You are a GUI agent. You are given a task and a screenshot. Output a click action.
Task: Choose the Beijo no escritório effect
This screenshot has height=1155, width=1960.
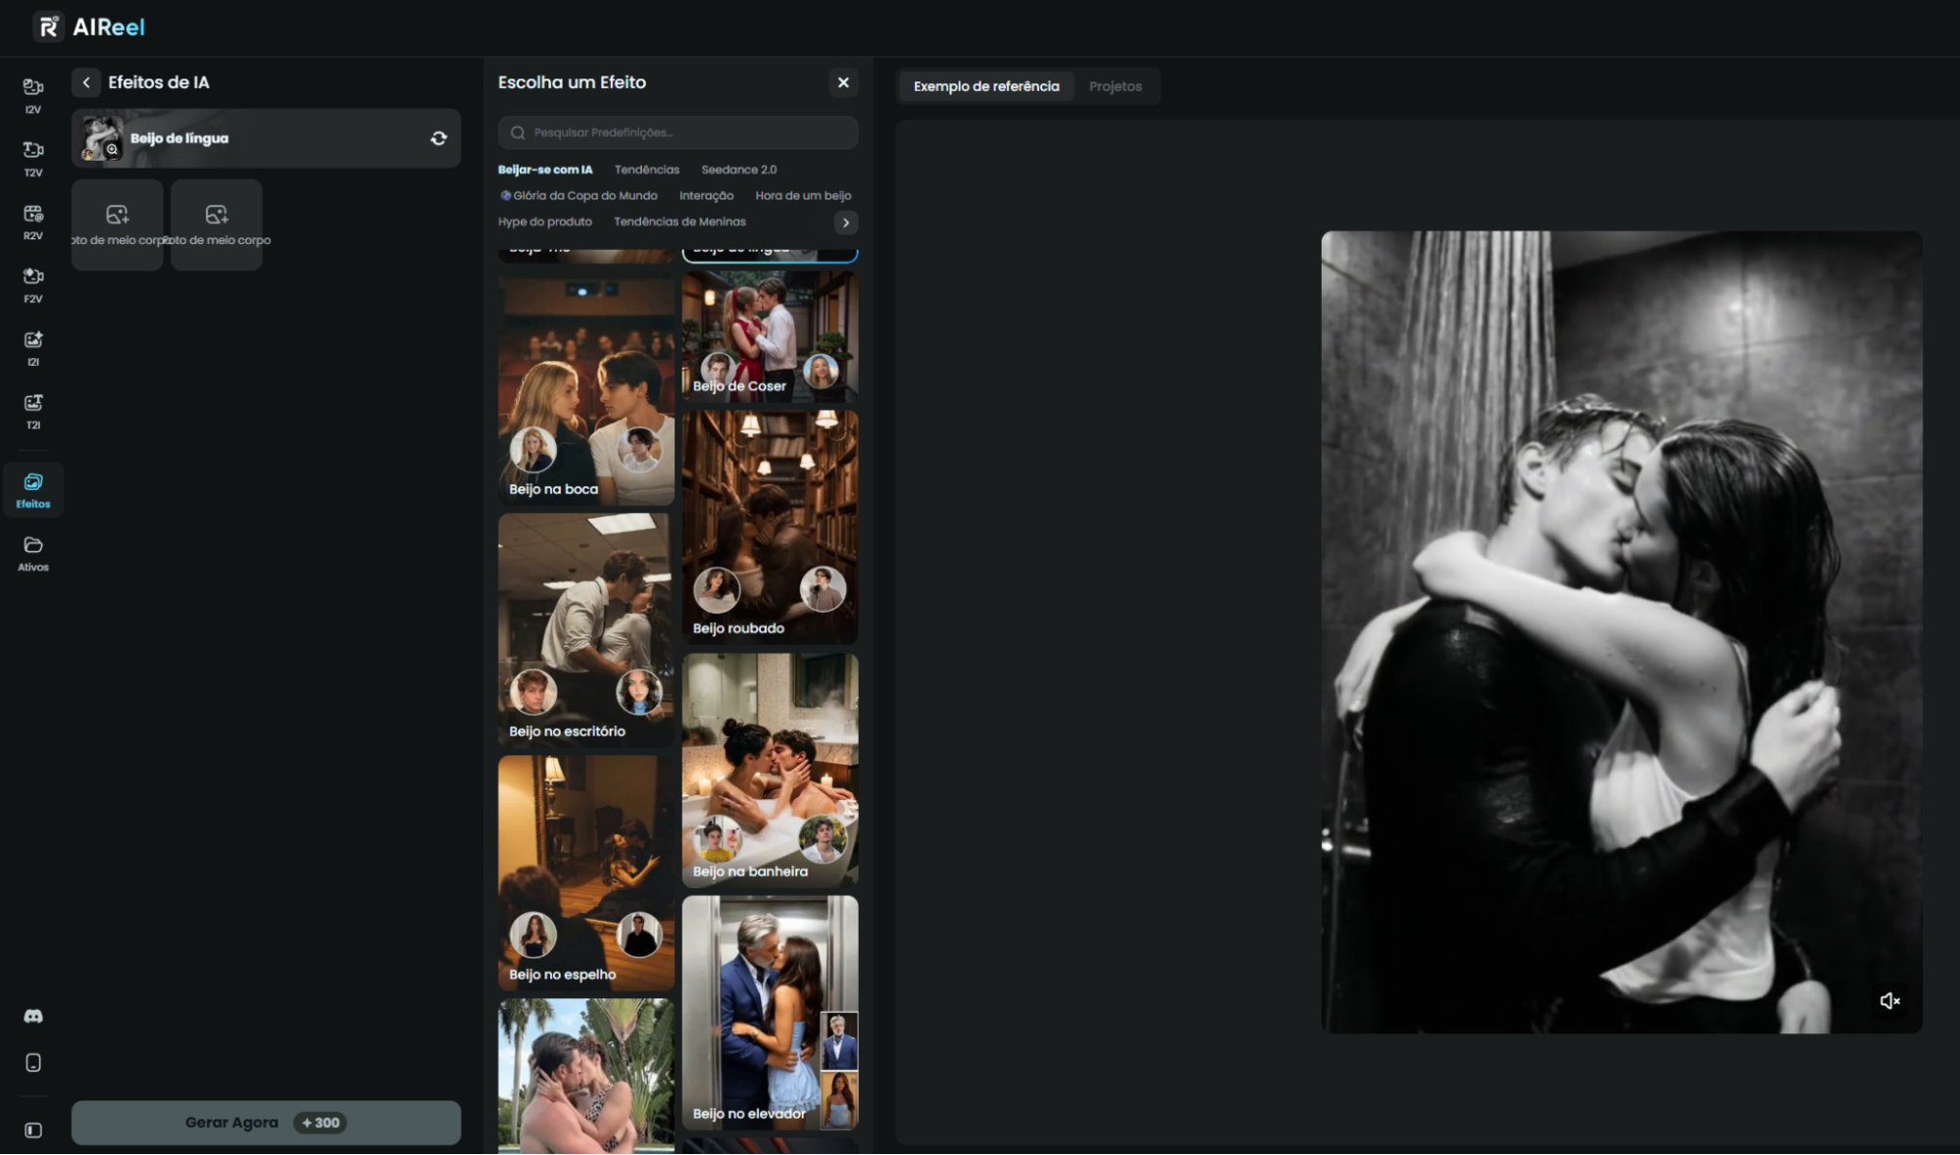(x=586, y=630)
